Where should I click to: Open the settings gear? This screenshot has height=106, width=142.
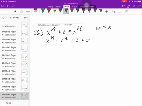click(134, 6)
